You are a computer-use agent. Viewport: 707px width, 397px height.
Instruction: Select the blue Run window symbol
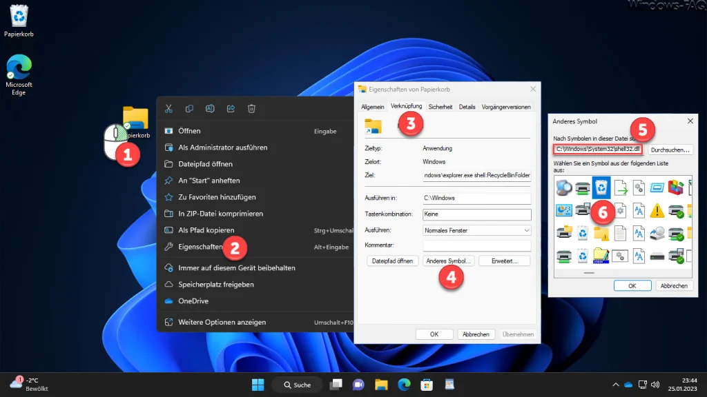pos(657,187)
